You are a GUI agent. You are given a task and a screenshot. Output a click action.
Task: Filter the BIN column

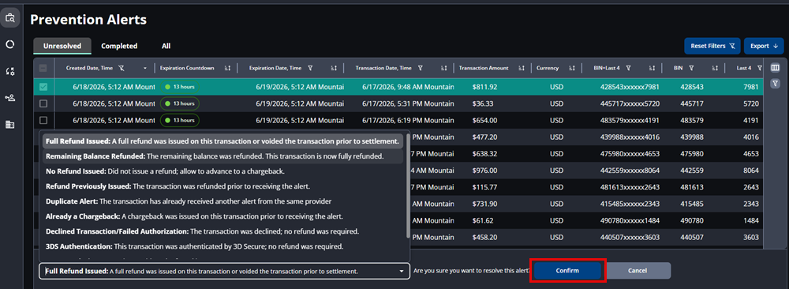[x=692, y=68]
